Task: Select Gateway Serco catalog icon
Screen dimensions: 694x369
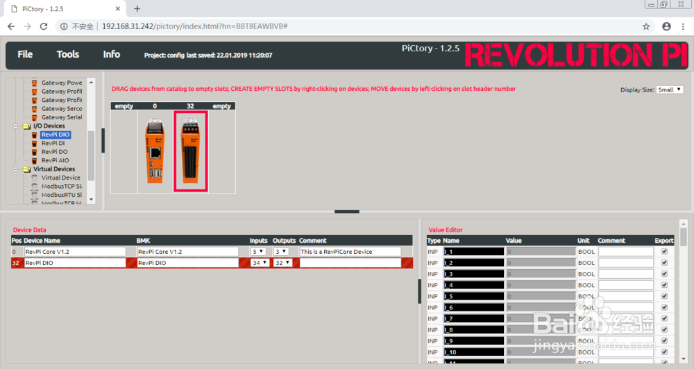Action: (x=34, y=109)
